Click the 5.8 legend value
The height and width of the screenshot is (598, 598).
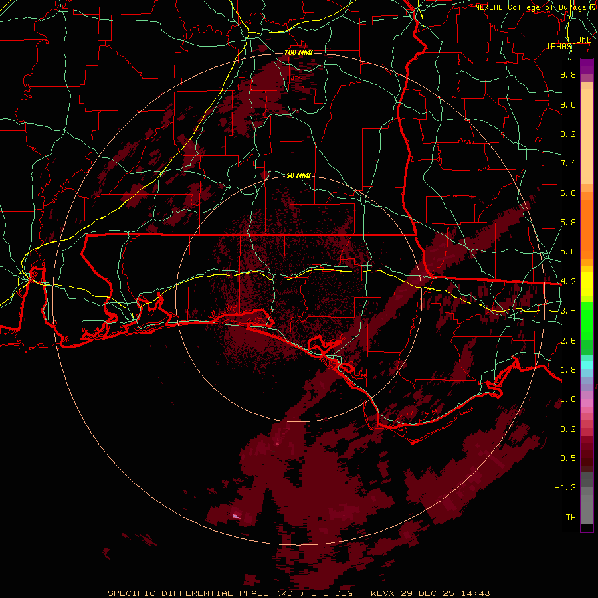point(568,223)
